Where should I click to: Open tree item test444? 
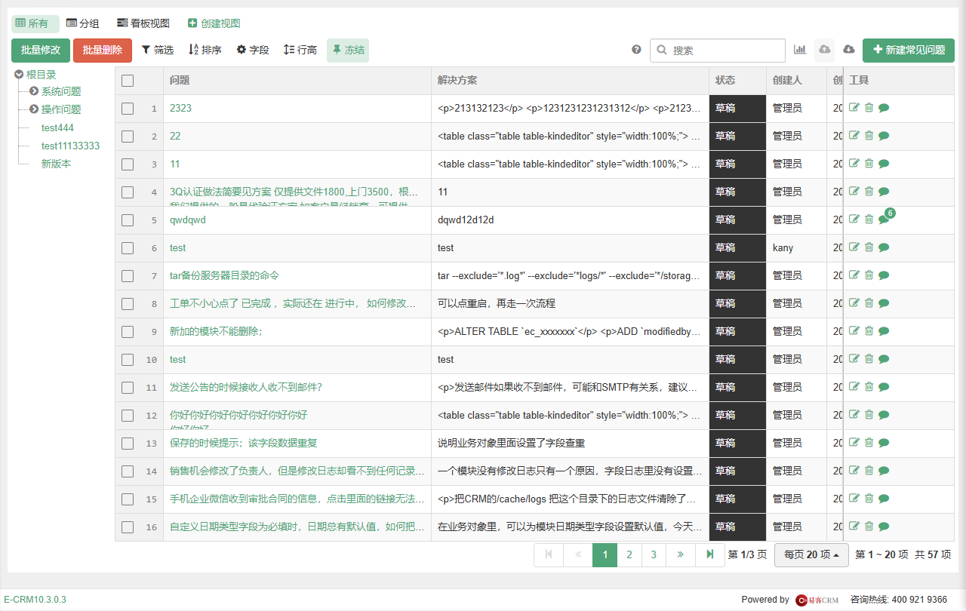57,127
